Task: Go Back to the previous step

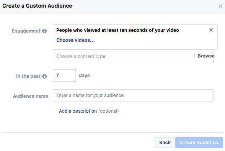Action: coord(165,143)
